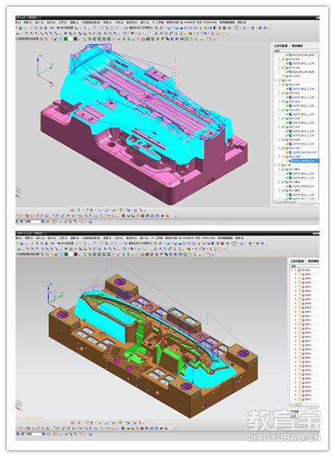
Task: Collapse the second program group below highlighted row
Action: pos(276,165)
